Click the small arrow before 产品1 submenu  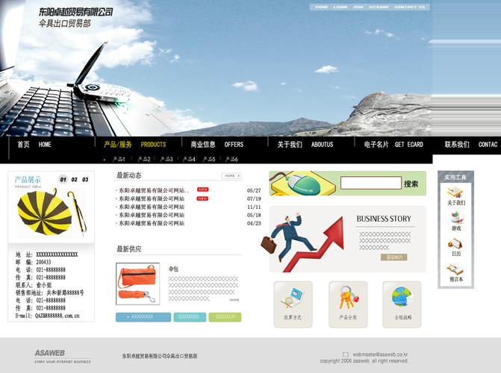[x=105, y=160]
